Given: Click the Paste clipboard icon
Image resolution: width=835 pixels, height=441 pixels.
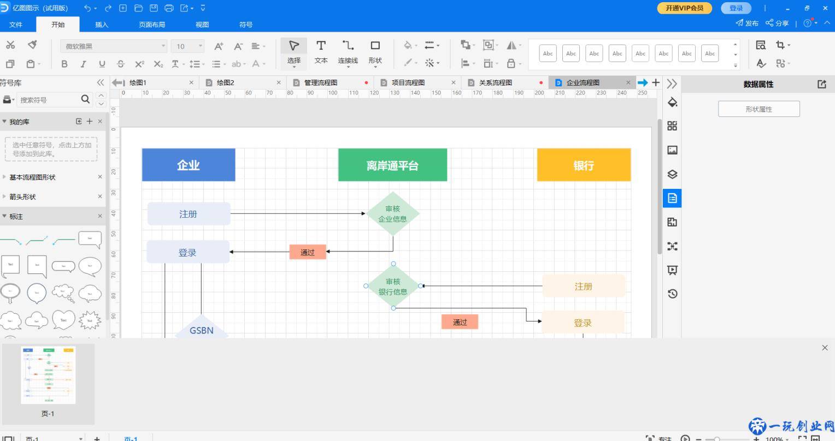Looking at the screenshot, I should tap(30, 64).
